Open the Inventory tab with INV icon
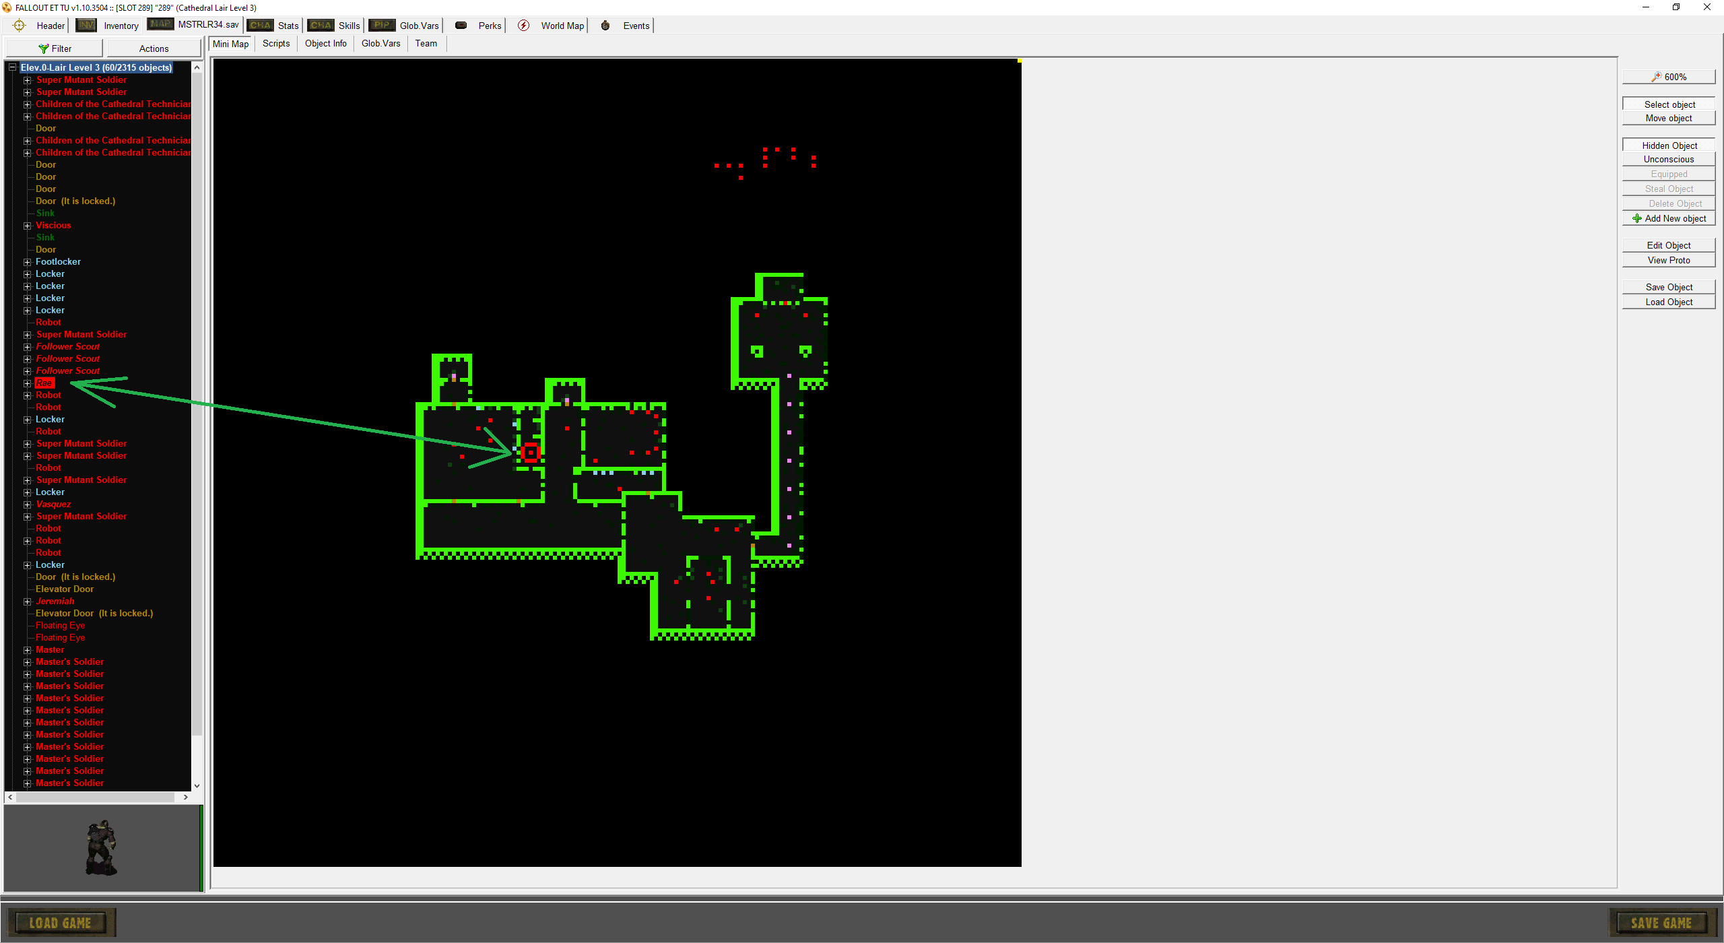Image resolution: width=1724 pixels, height=943 pixels. click(x=108, y=26)
